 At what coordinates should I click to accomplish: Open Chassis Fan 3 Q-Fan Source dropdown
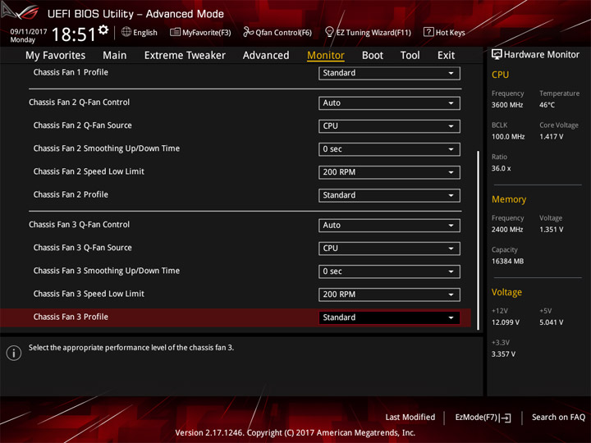(x=389, y=249)
